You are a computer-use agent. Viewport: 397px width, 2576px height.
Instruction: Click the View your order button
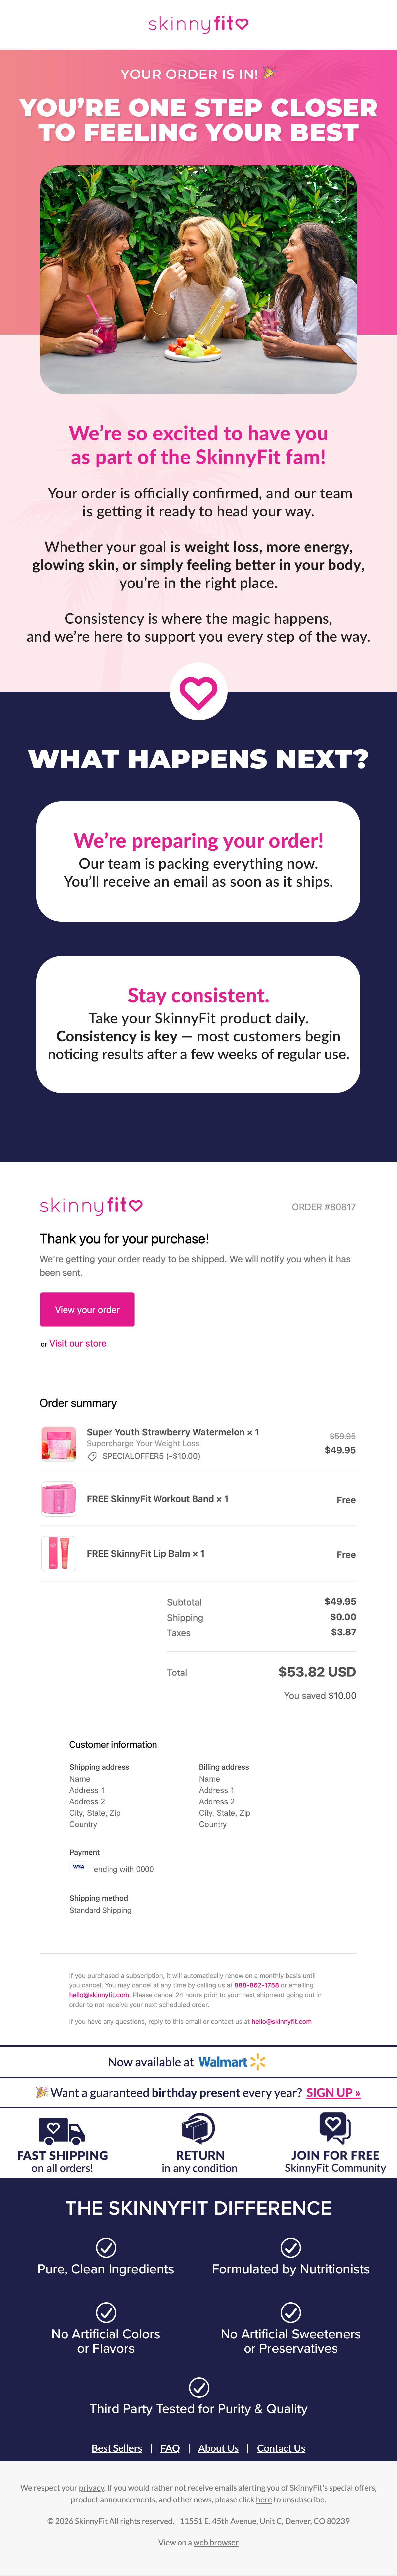tap(87, 1309)
